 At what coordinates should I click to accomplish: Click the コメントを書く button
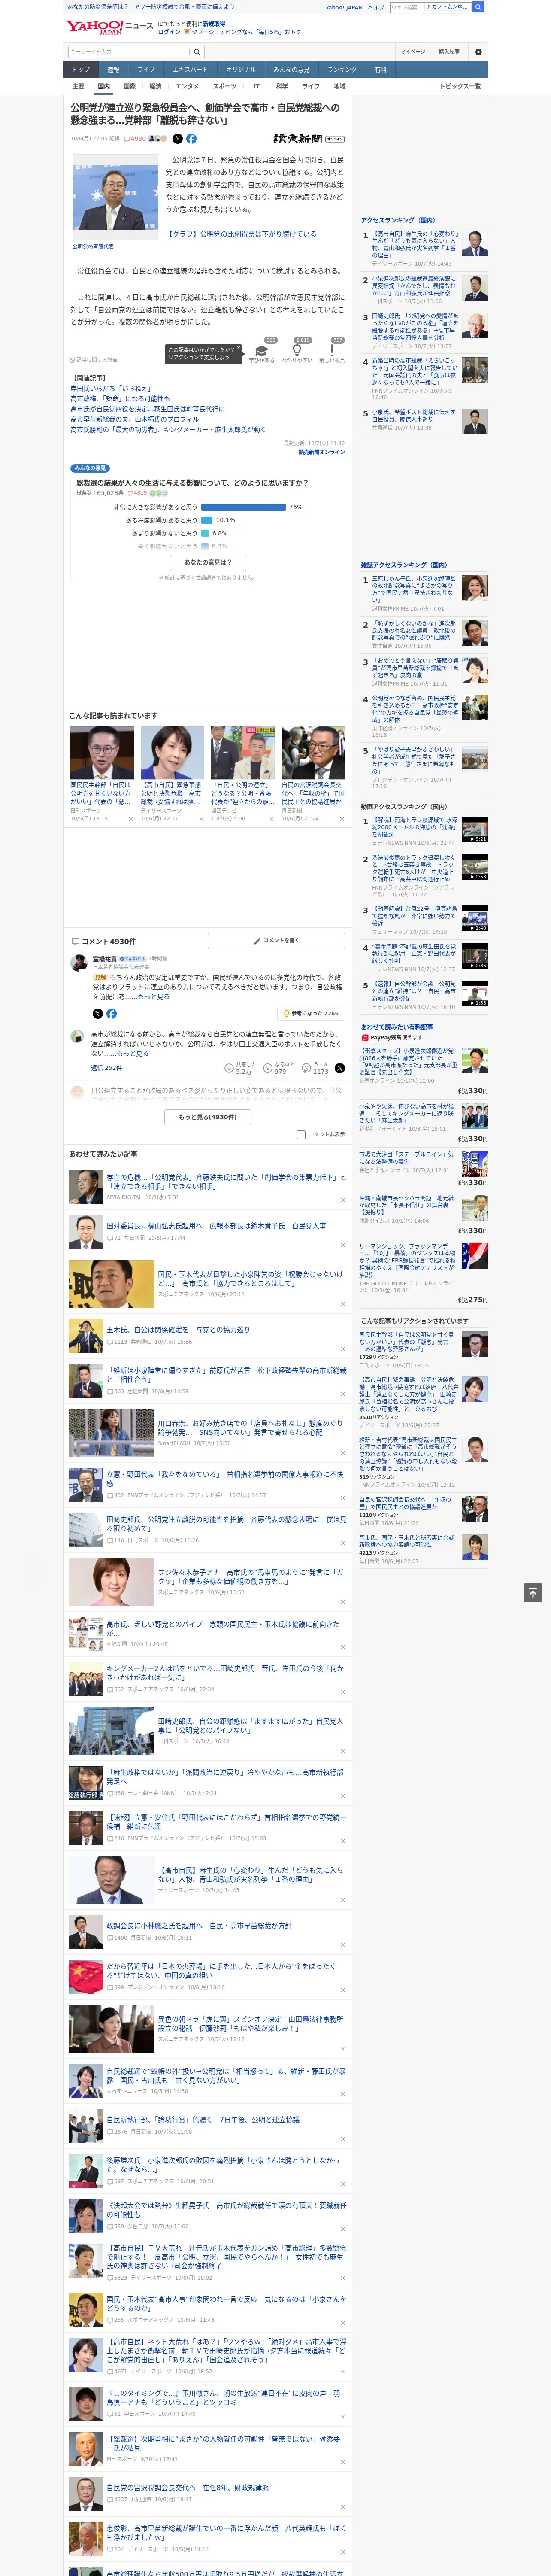pos(276,941)
